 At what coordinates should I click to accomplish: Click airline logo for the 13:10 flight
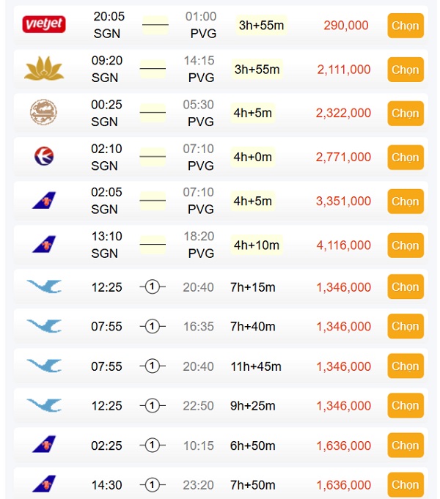click(x=44, y=244)
